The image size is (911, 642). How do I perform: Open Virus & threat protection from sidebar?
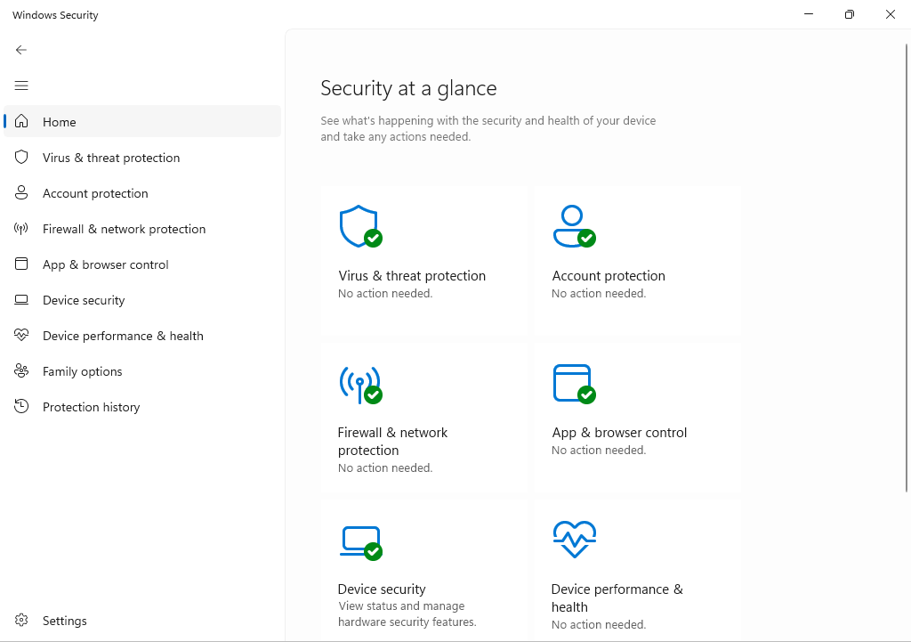111,158
